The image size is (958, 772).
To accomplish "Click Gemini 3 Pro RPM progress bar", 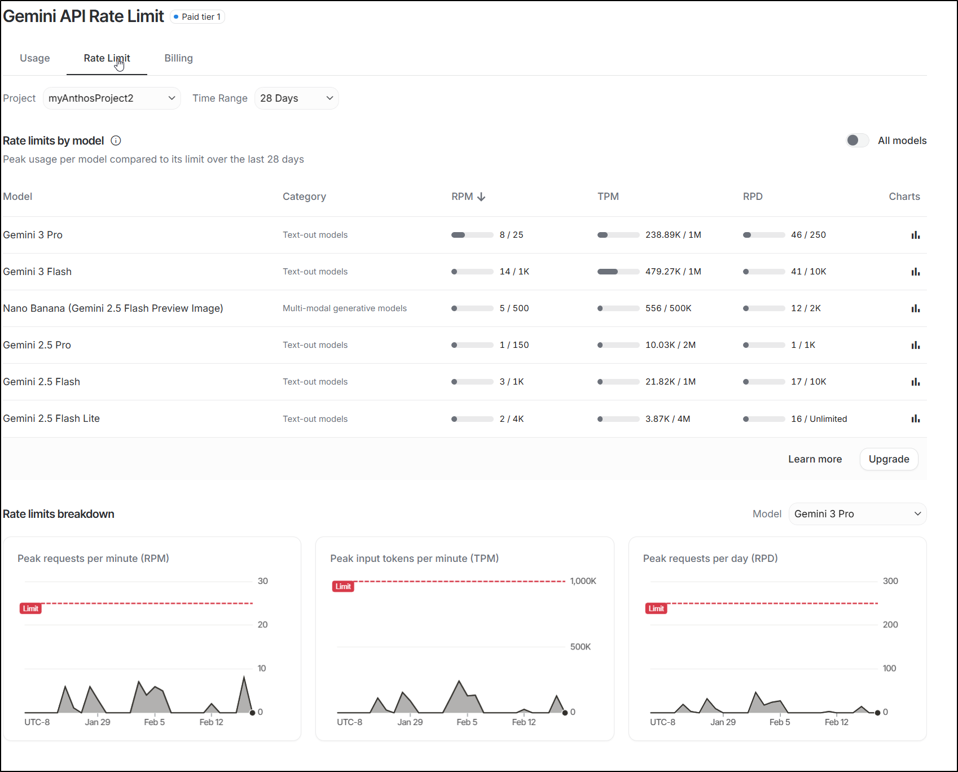I will (x=472, y=235).
